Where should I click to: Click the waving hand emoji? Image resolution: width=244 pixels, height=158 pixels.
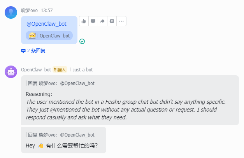tap(40, 146)
